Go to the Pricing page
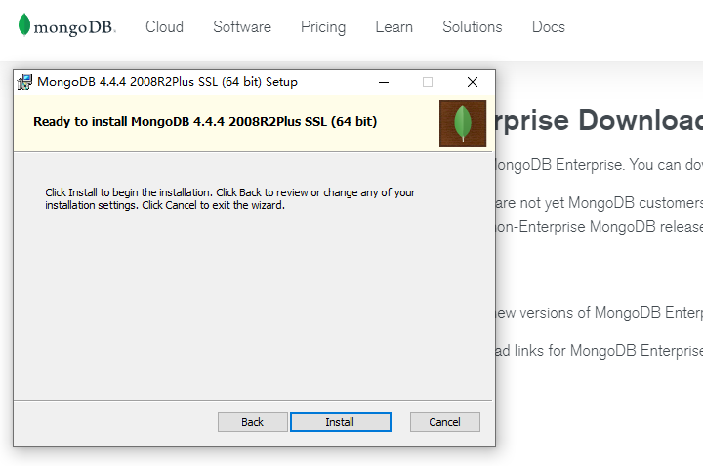This screenshot has width=703, height=466. click(323, 27)
